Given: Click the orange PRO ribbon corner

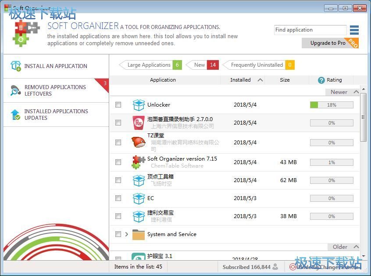Looking at the screenshot, I should [x=352, y=43].
